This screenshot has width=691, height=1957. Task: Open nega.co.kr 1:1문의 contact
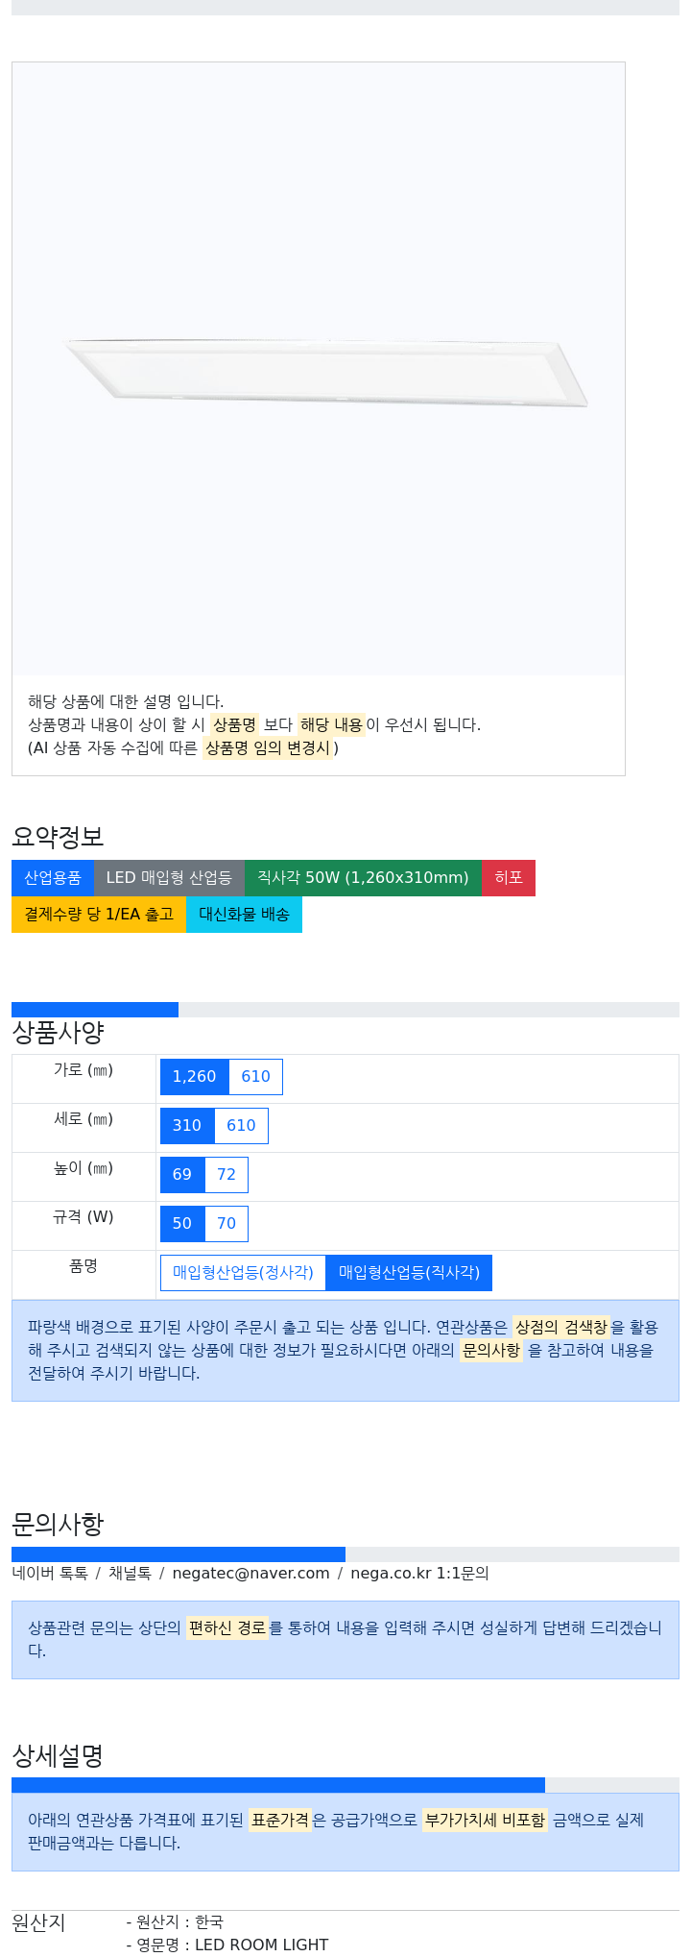419,1574
